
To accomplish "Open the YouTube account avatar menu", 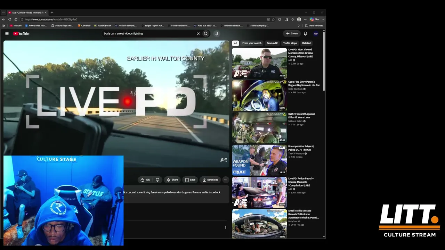I will pos(316,34).
